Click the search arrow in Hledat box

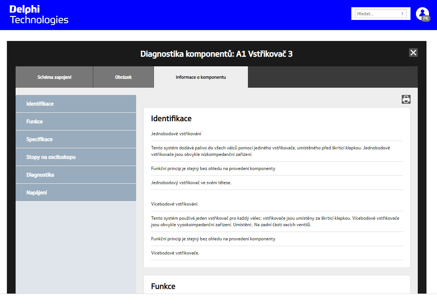pos(403,14)
